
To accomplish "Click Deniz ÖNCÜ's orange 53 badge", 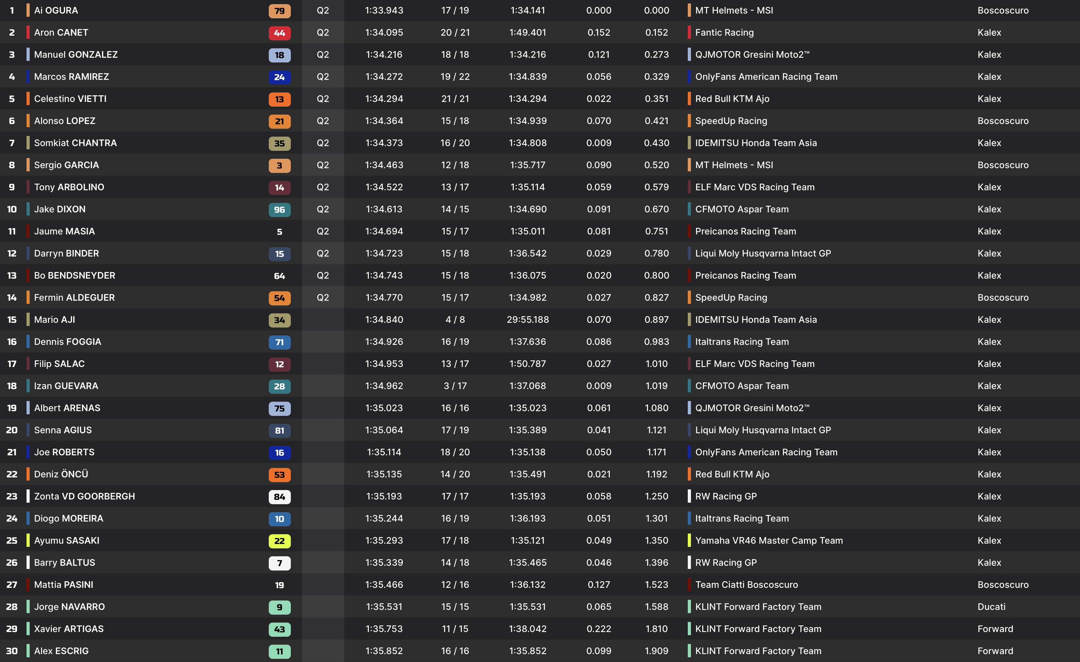I will tap(279, 475).
